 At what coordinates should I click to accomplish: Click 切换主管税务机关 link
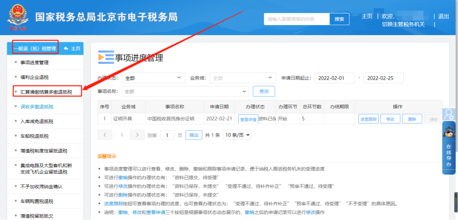(x=403, y=25)
